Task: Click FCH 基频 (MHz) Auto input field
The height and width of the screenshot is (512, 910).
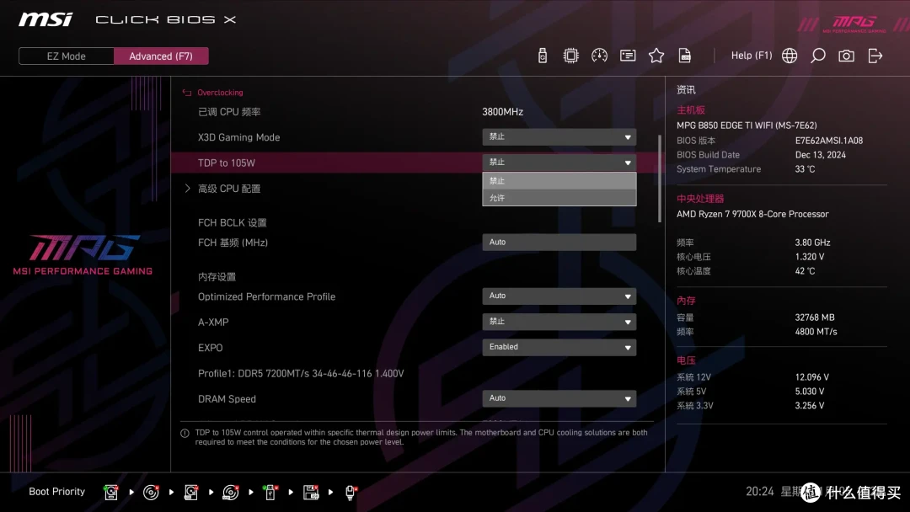Action: coord(559,243)
